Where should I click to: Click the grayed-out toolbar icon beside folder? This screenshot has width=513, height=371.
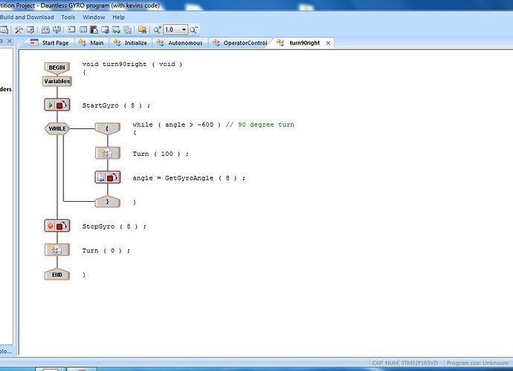click(x=128, y=30)
